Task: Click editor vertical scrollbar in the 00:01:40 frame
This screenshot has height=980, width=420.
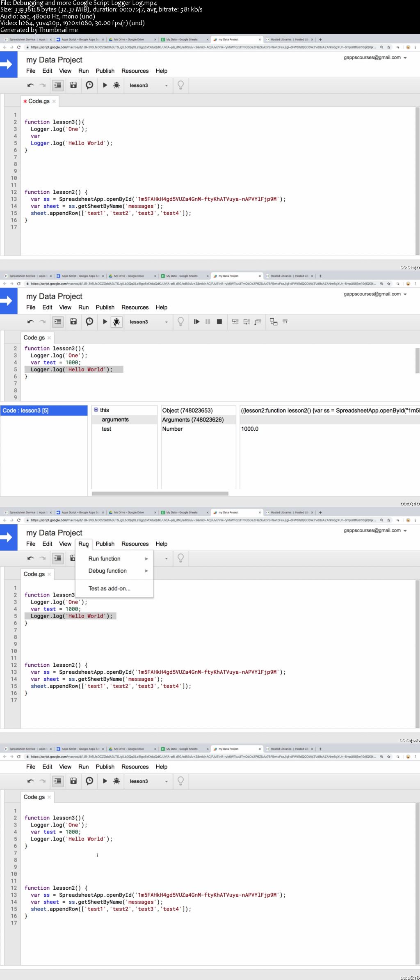Action: [x=418, y=181]
